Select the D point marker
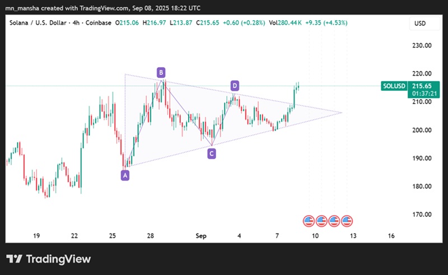Screen dimensions: 448x275 (235, 86)
